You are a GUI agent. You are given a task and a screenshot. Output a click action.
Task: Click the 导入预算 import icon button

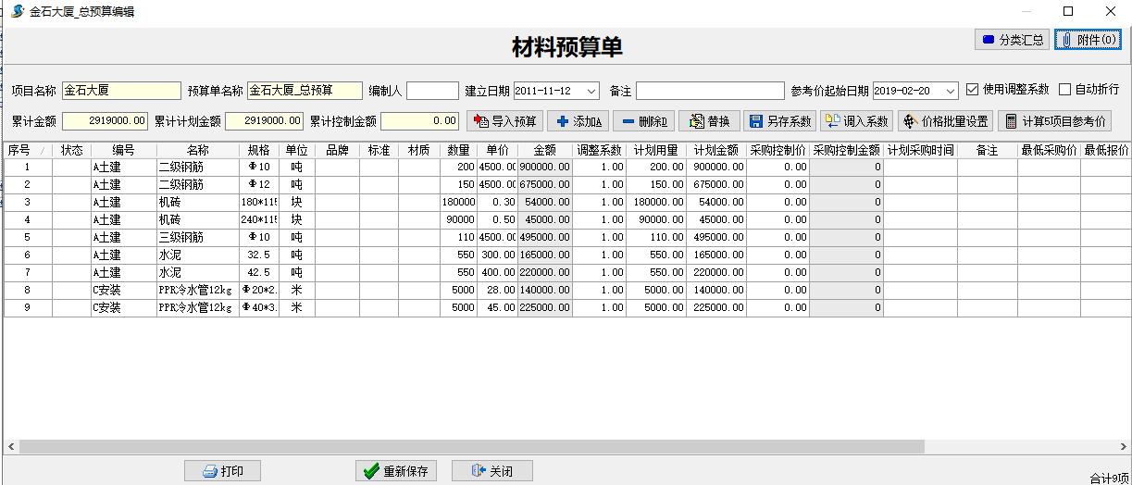(504, 121)
